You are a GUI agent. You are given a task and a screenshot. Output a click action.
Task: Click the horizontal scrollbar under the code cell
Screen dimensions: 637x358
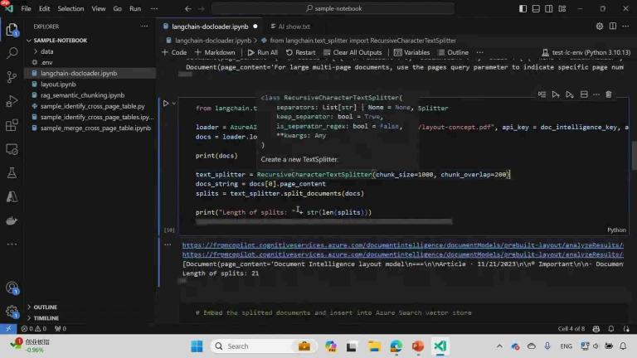(x=323, y=221)
